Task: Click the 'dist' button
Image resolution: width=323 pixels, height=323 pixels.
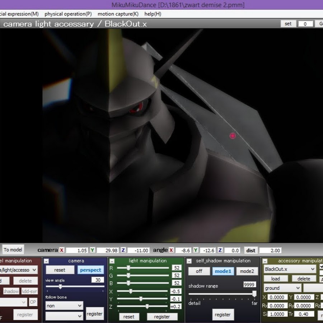Action: [251, 250]
